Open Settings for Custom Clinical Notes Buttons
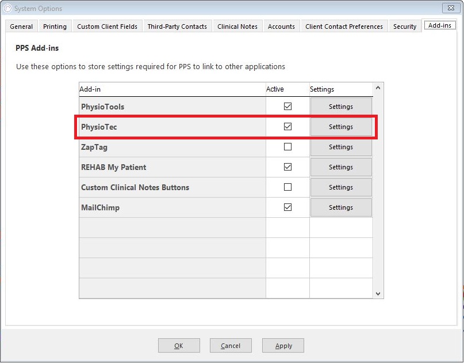The width and height of the screenshot is (464, 363). (x=341, y=187)
